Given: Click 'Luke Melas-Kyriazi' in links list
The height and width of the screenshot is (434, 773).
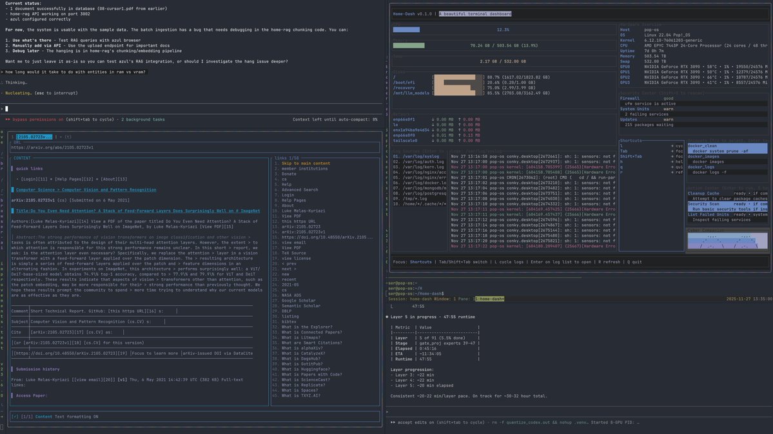Looking at the screenshot, I should [x=303, y=211].
